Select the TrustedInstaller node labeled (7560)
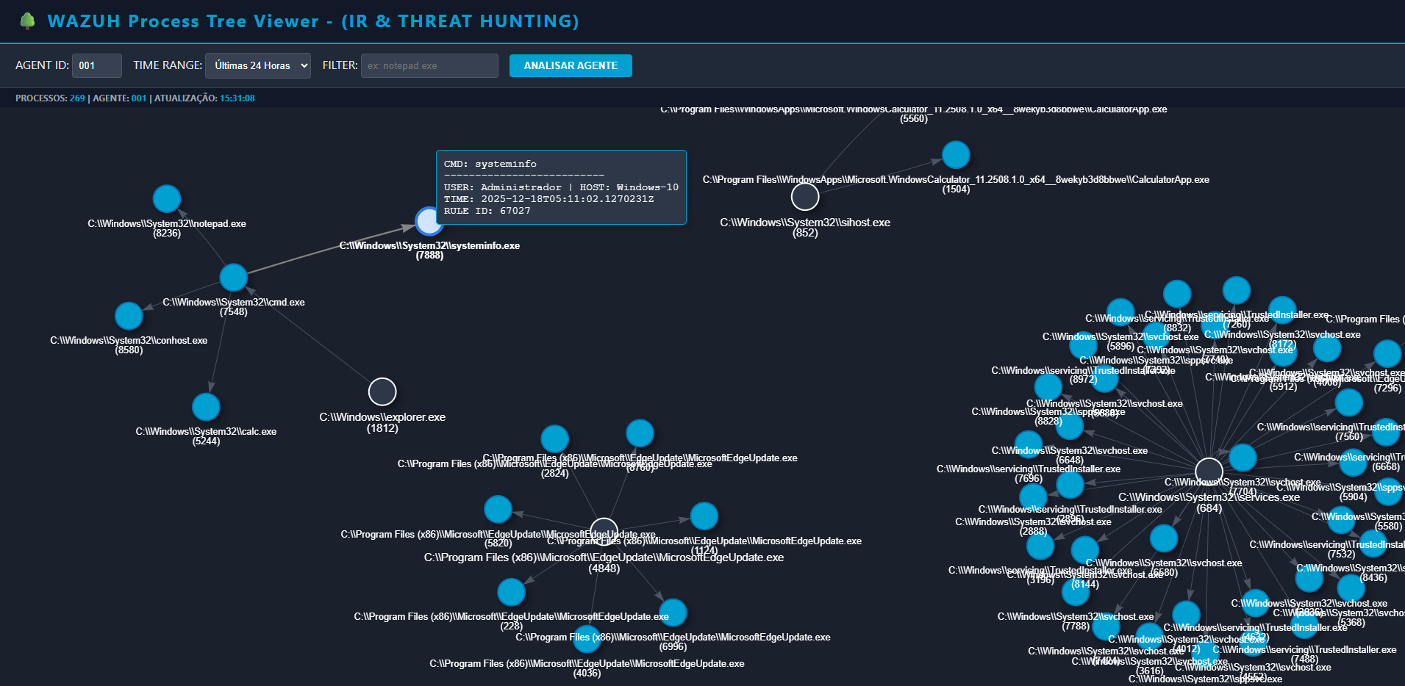The image size is (1405, 686). click(1348, 402)
